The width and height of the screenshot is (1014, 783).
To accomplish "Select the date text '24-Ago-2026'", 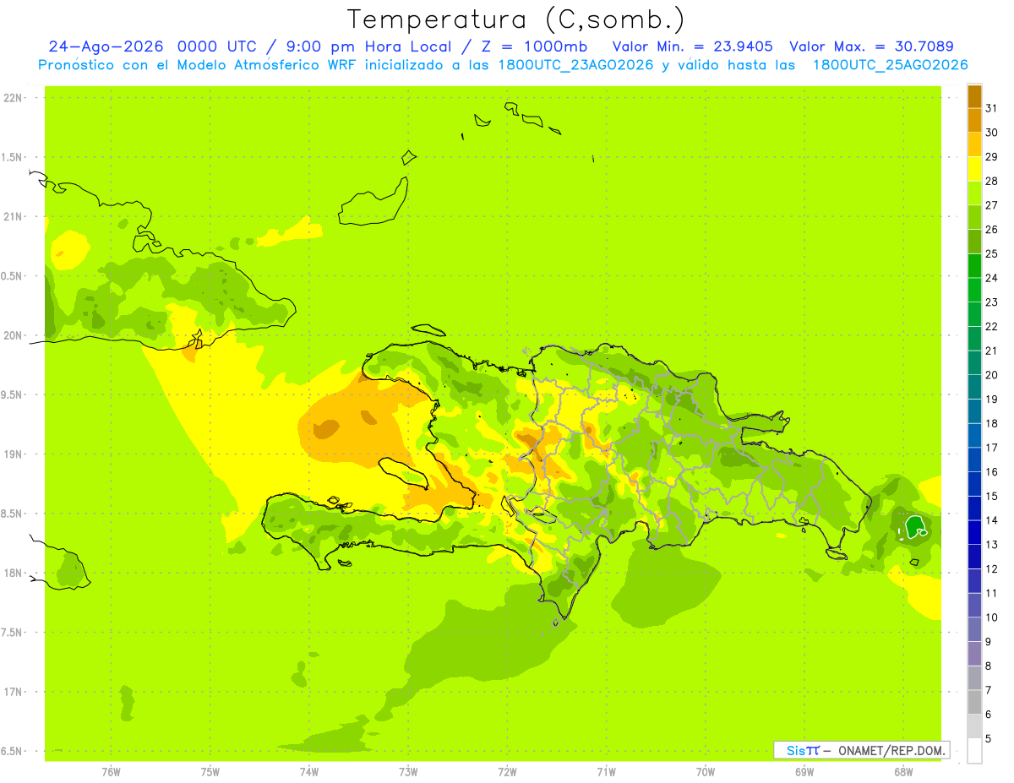I will (x=106, y=46).
